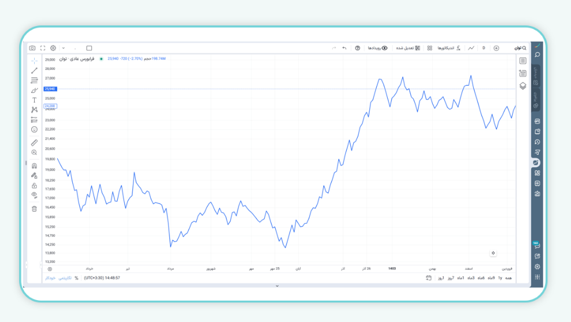The image size is (571, 322).
Task: Undo the last chart action
Action: coord(344,48)
